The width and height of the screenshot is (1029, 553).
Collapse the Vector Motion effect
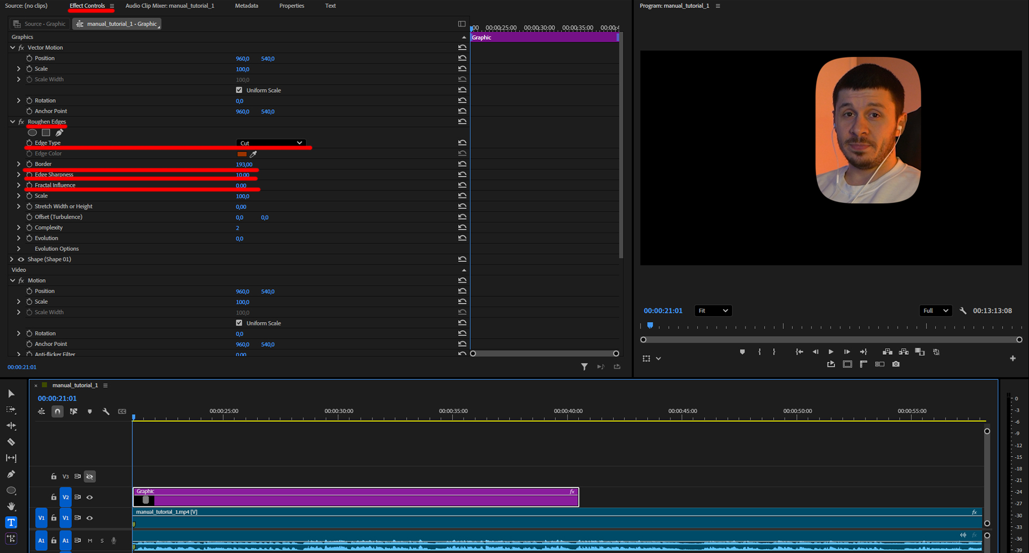12,48
